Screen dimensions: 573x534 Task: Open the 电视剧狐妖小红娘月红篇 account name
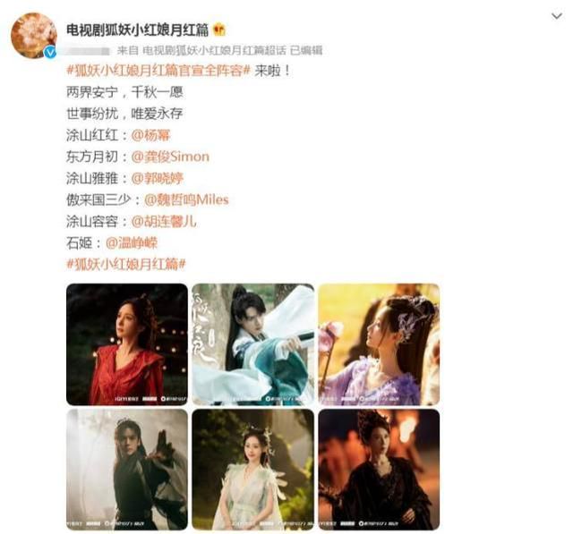[137, 30]
